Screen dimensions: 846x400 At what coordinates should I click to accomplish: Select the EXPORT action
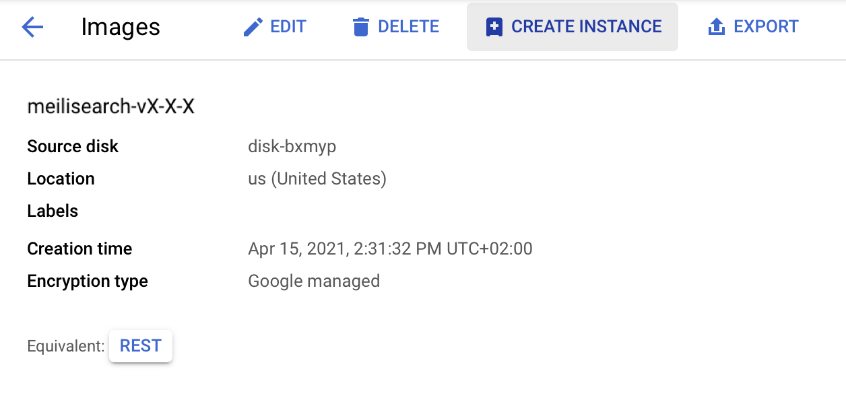[x=767, y=26]
